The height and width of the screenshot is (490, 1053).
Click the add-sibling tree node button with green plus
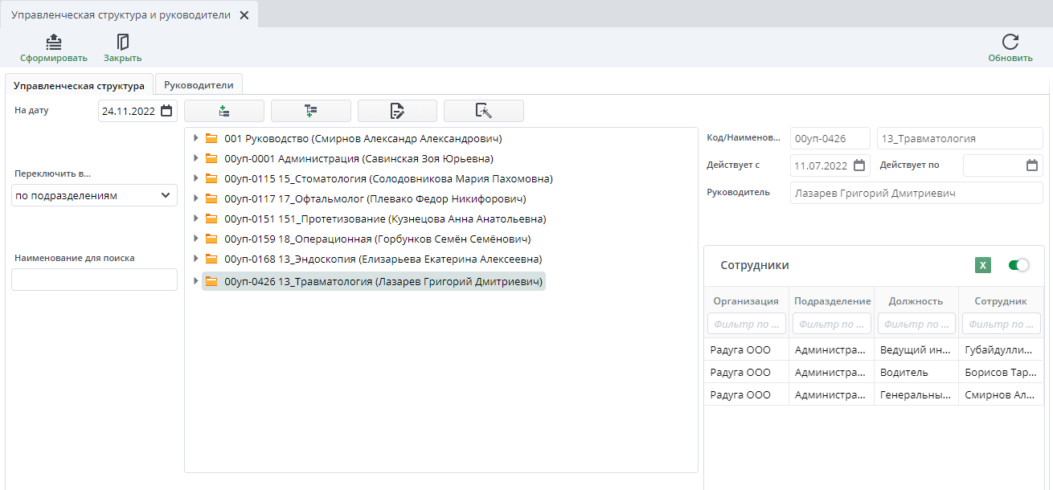tap(224, 111)
